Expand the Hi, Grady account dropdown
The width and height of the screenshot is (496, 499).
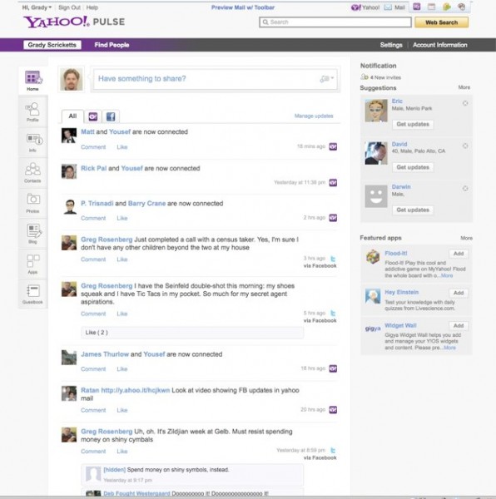(37, 7)
